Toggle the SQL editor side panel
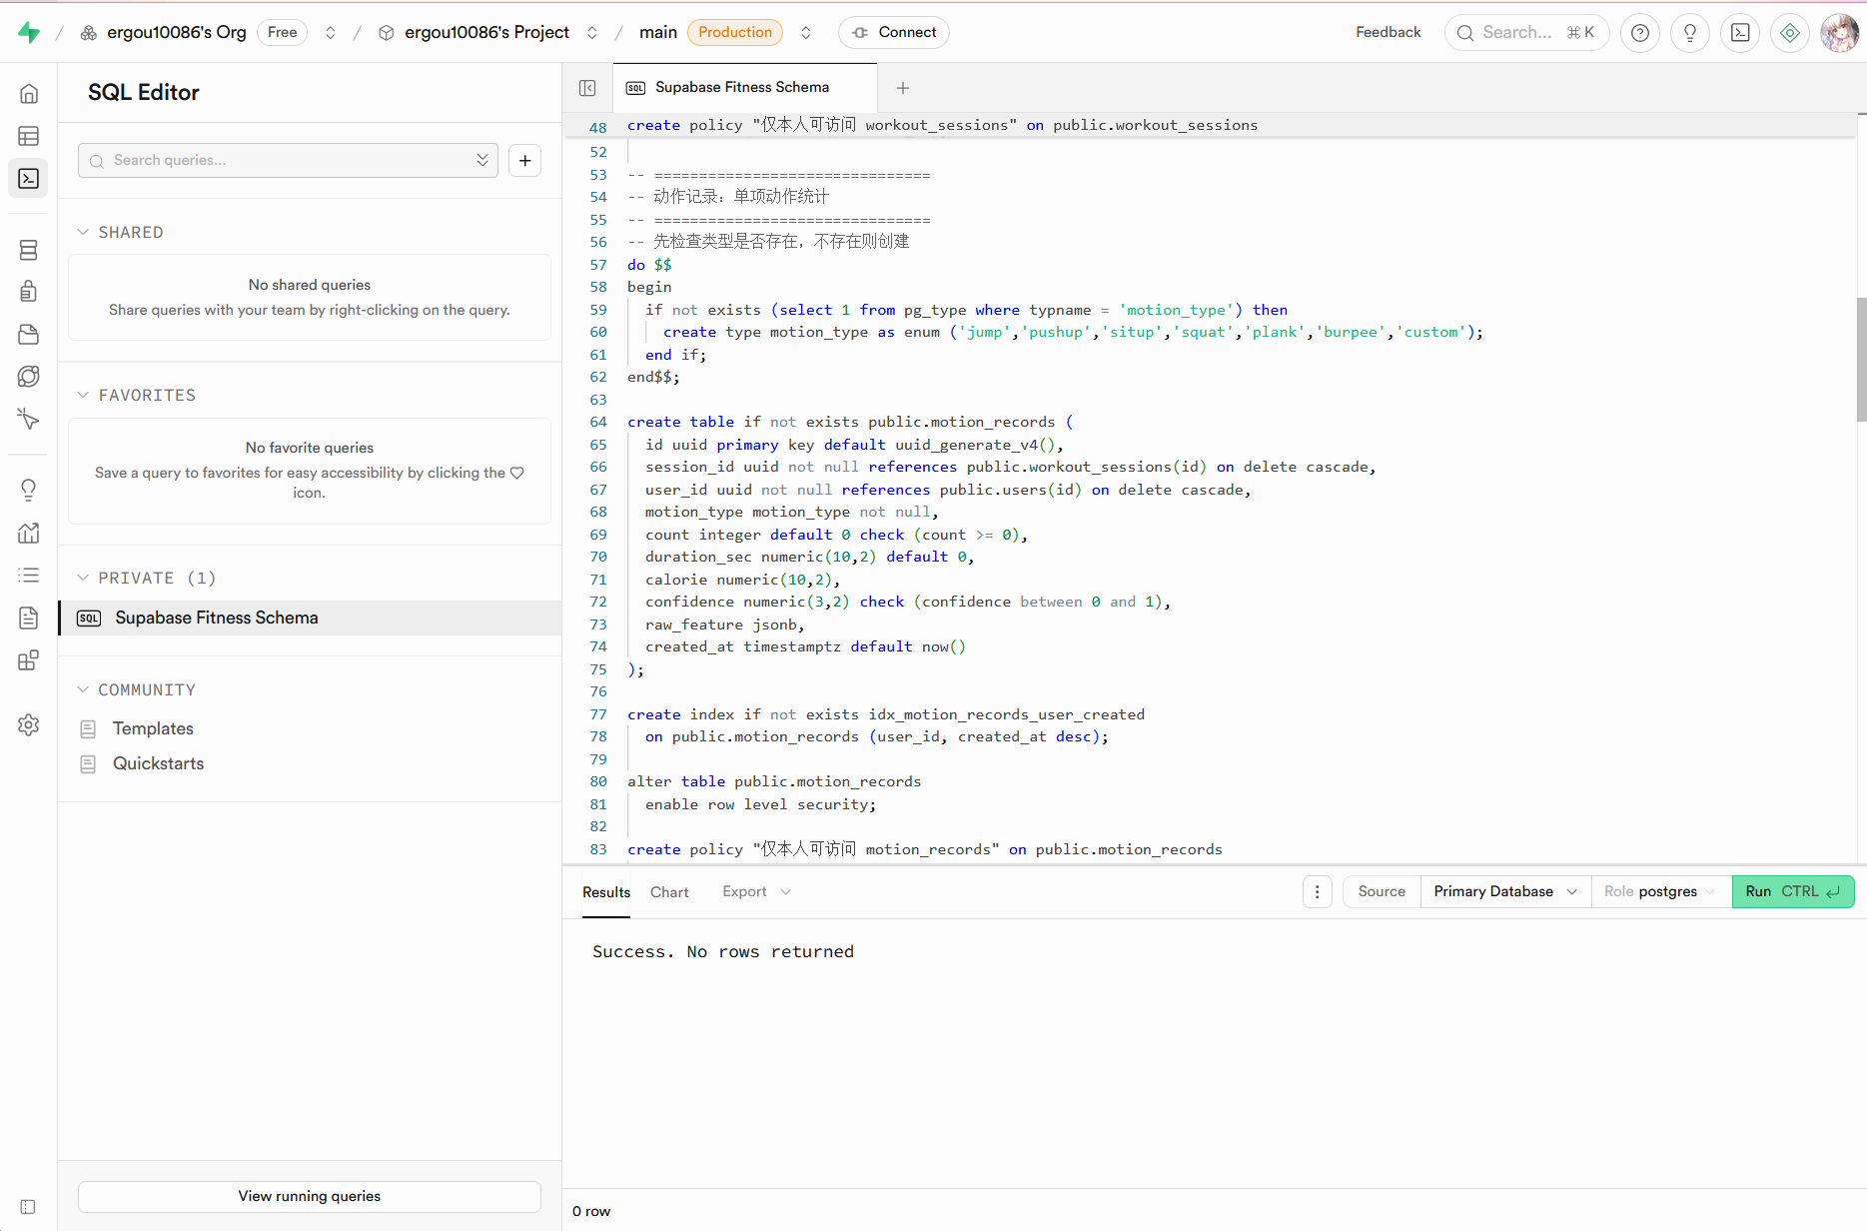Viewport: 1867px width, 1231px height. pyautogui.click(x=587, y=88)
